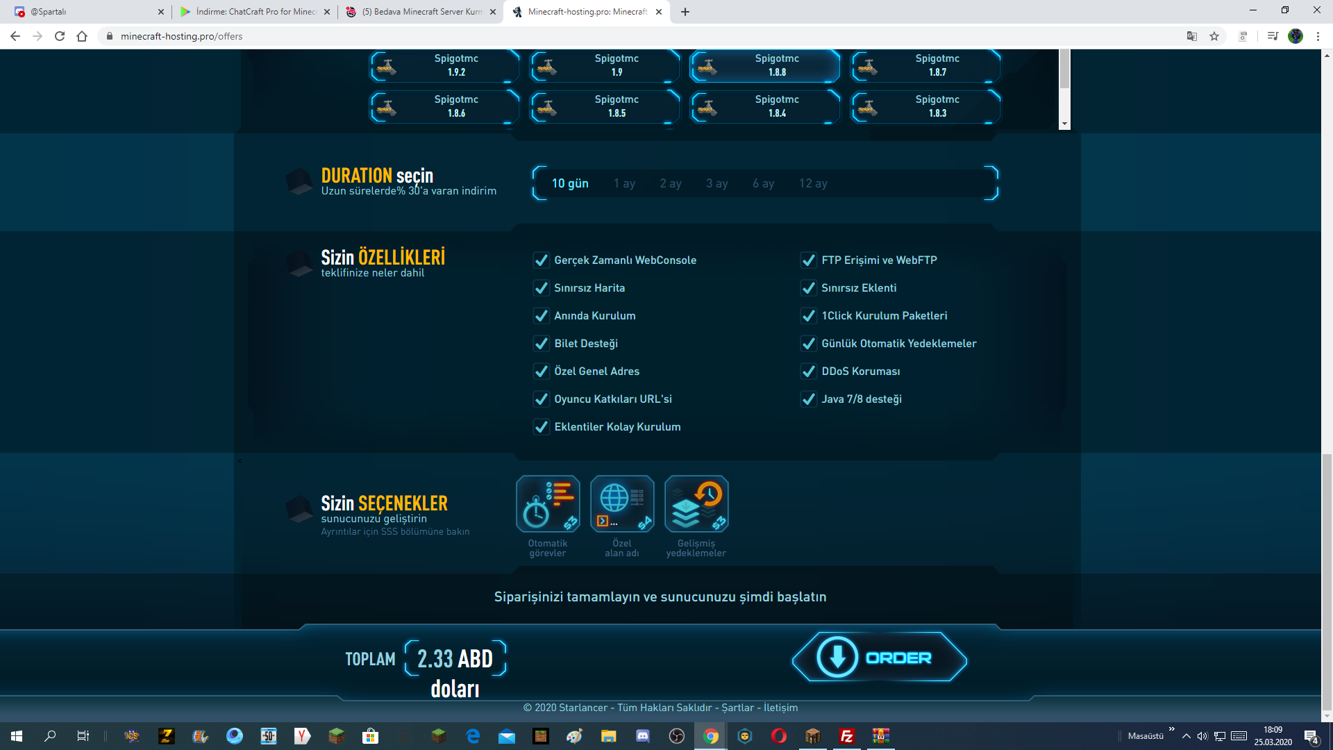Click the ORDER button
1333x750 pixels.
tap(880, 657)
